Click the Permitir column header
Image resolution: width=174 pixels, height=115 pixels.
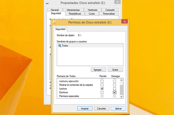103,76
